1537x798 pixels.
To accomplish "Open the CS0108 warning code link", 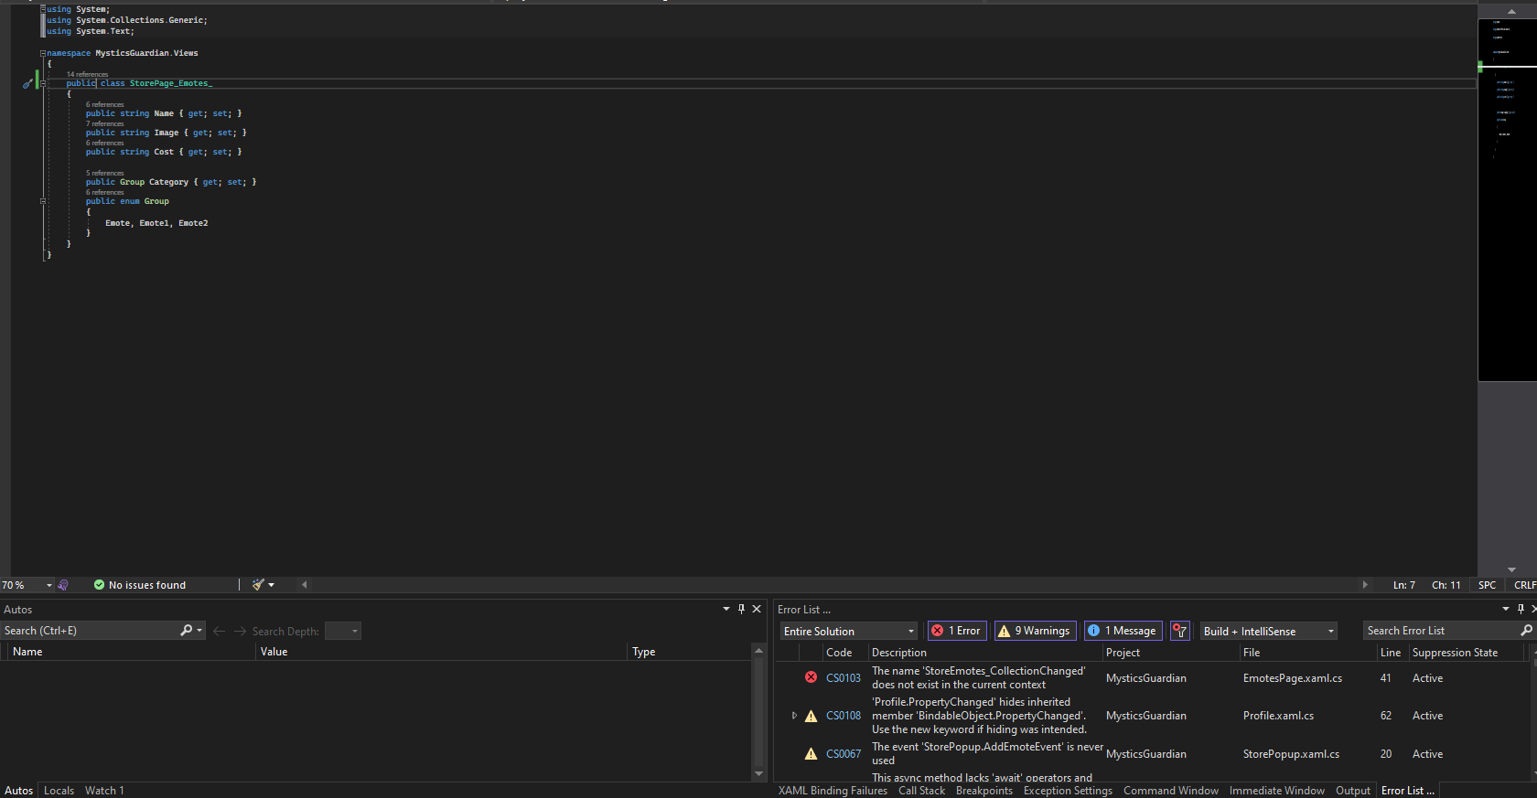I will point(844,716).
